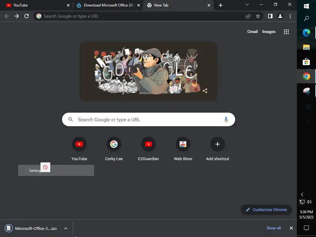Select the New Tab tab
The image size is (316, 237).
coord(178,5)
